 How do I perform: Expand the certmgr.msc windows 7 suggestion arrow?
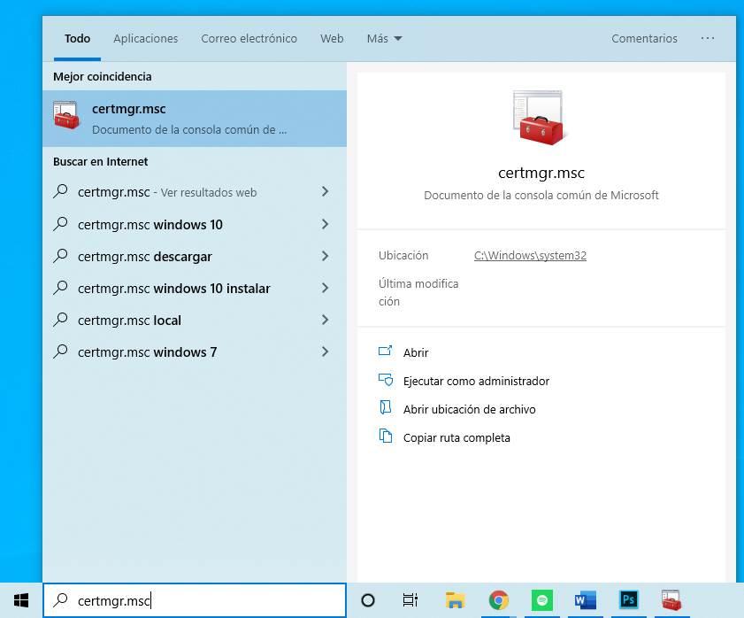pyautogui.click(x=325, y=351)
